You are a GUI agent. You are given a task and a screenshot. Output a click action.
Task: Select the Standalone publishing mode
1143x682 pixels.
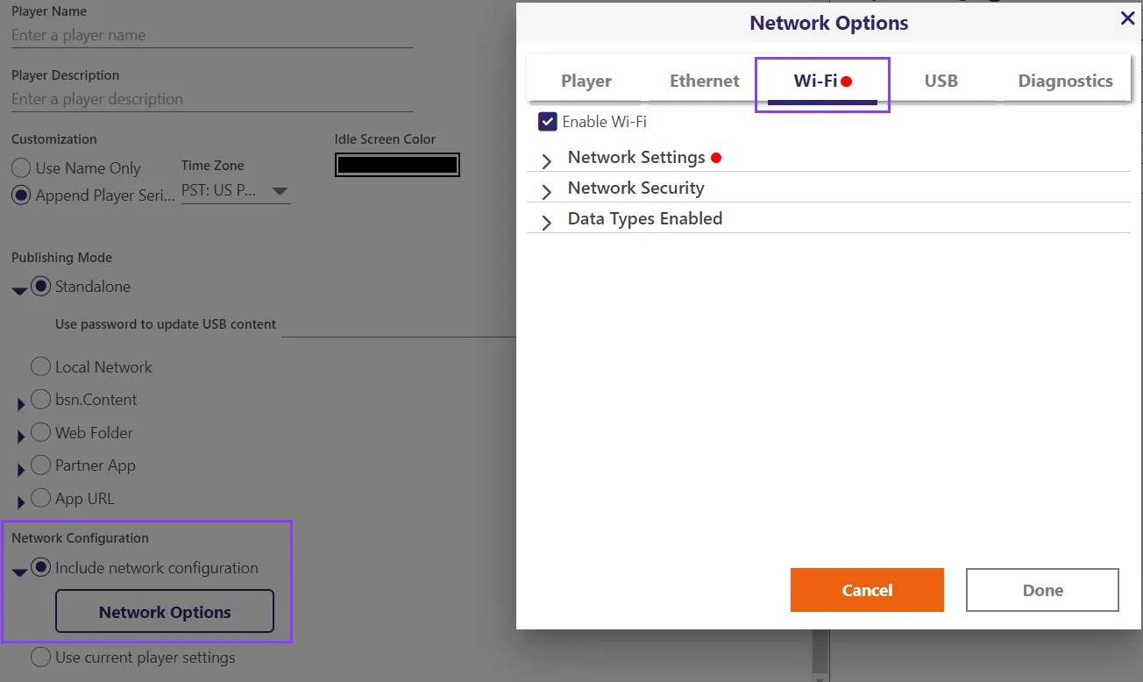coord(40,286)
